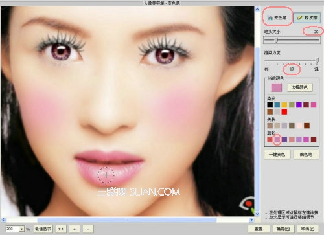Viewport: 324px width, 235px height.
Task: Click the 渲染力度 render strength slider
Action: click(292, 60)
